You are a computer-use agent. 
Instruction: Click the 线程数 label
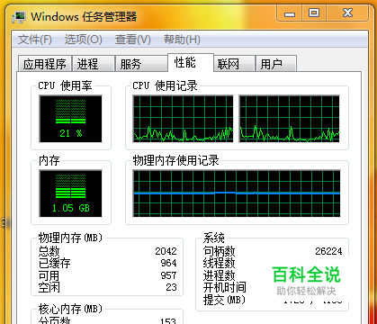(x=220, y=263)
